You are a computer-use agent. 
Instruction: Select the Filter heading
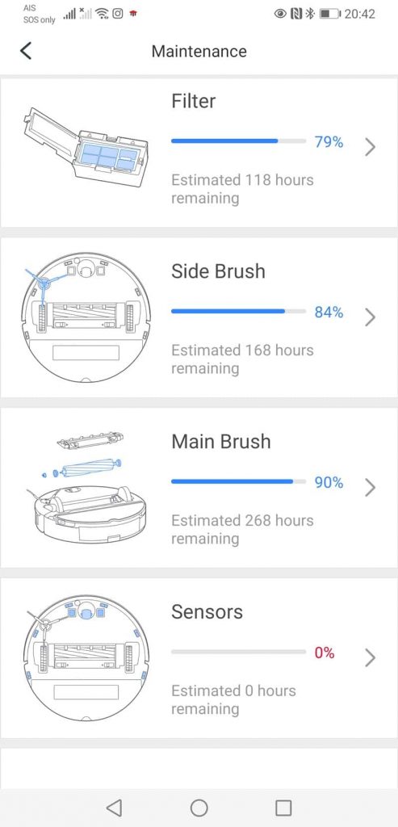click(x=194, y=101)
